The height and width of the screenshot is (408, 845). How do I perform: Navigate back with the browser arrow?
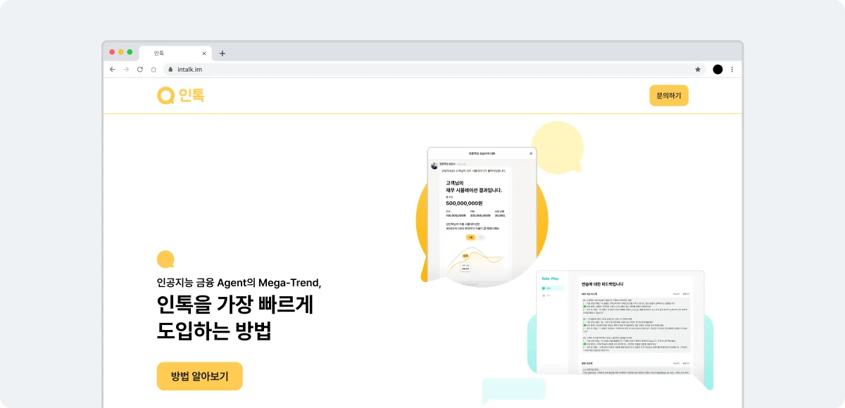[x=113, y=69]
